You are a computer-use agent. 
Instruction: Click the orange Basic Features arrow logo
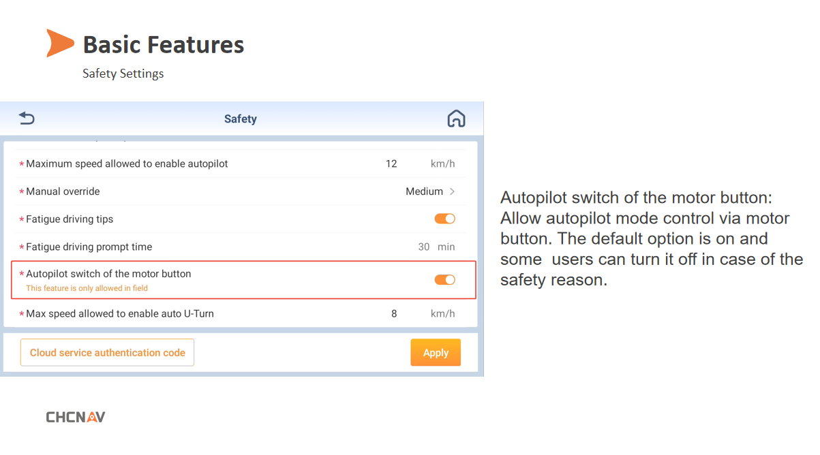click(60, 43)
